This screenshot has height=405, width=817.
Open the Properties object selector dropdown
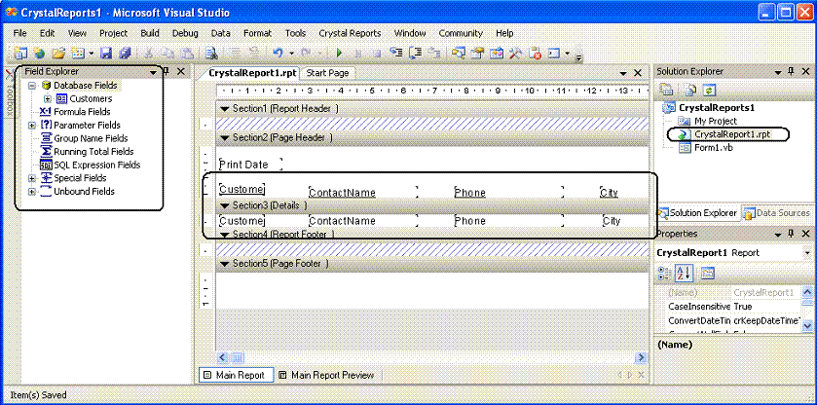(807, 253)
